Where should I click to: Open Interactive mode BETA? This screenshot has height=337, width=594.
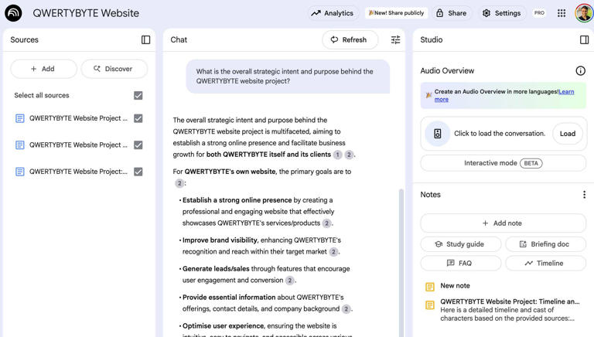503,163
